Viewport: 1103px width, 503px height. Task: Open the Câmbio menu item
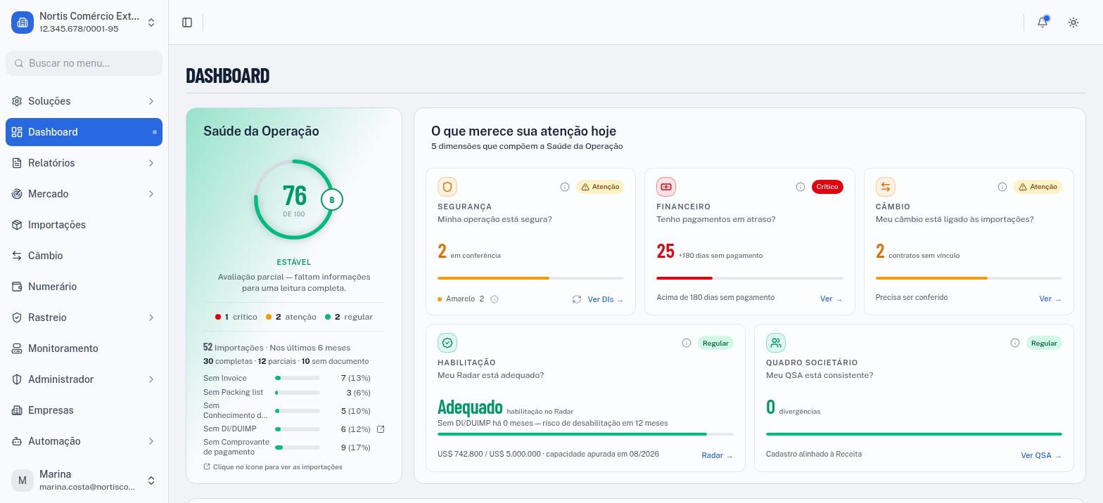click(84, 256)
